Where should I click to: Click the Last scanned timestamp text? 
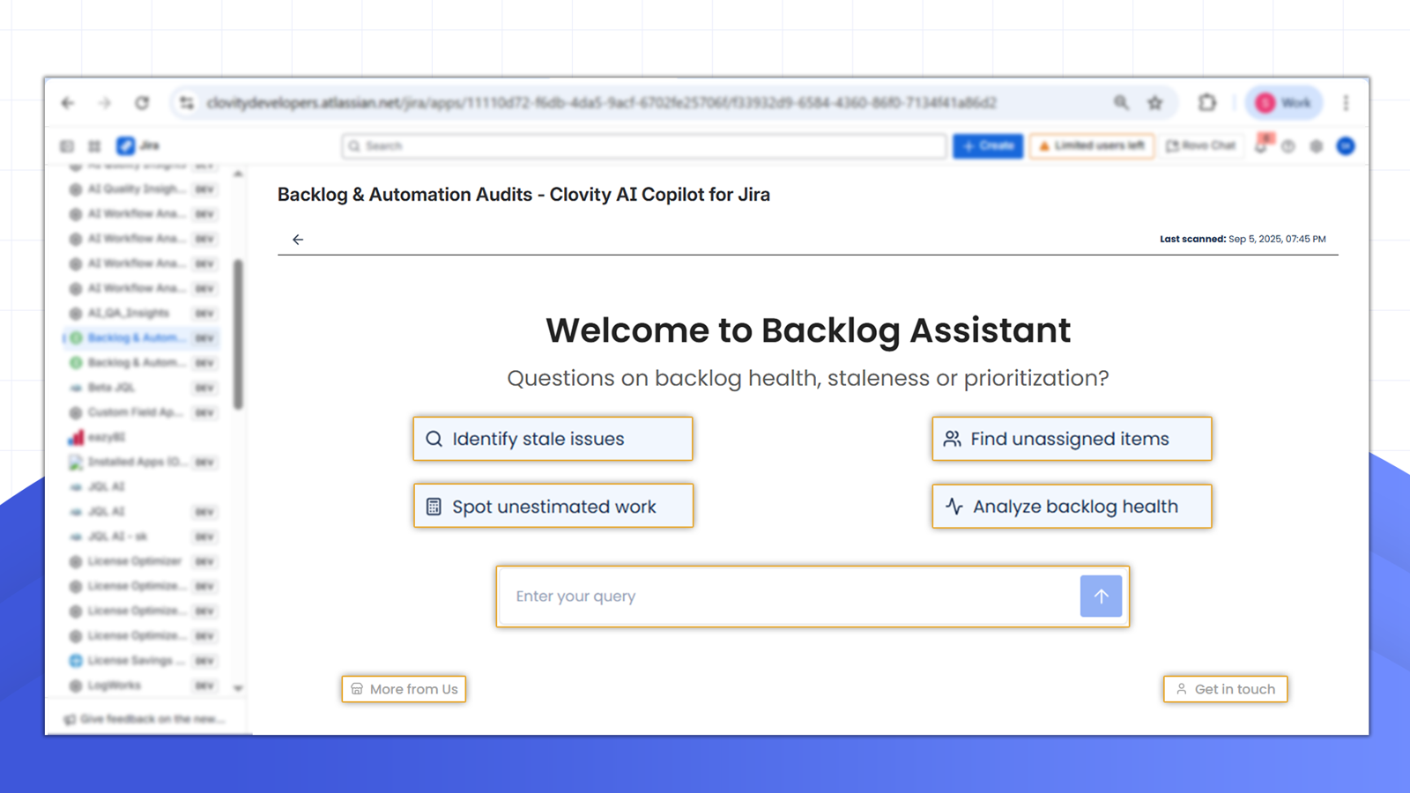1243,239
